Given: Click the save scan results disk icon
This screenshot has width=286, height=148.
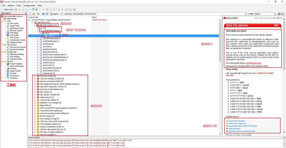Looking at the screenshot, I should tap(43, 14).
